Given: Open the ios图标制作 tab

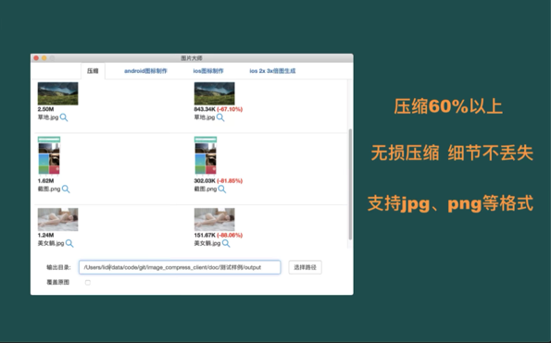Looking at the screenshot, I should 208,71.
